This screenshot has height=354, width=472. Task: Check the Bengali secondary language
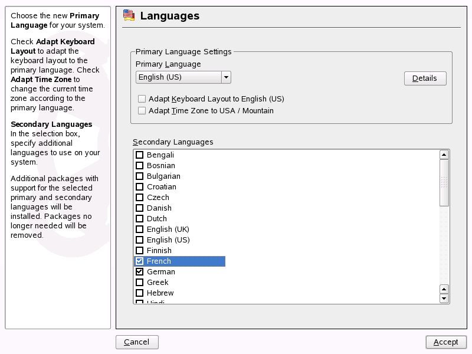140,155
